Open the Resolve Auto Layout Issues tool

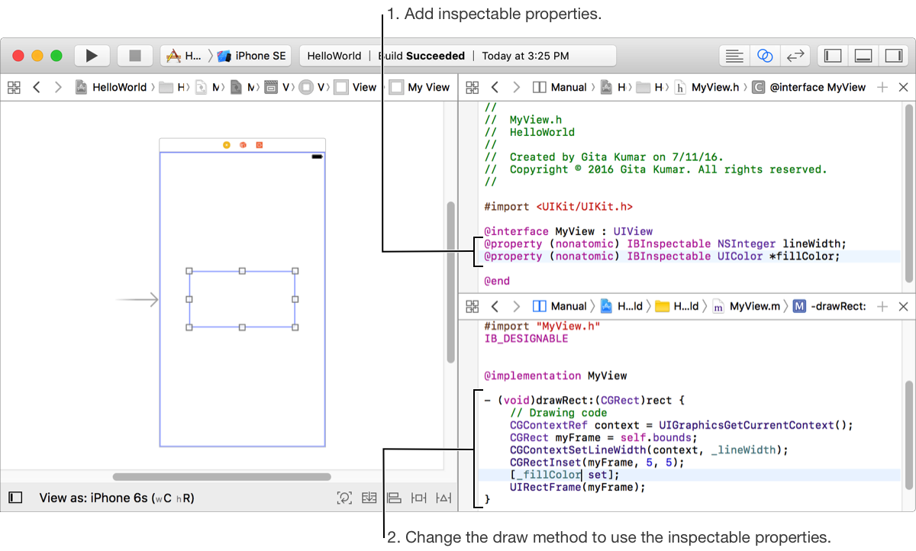[x=443, y=498]
